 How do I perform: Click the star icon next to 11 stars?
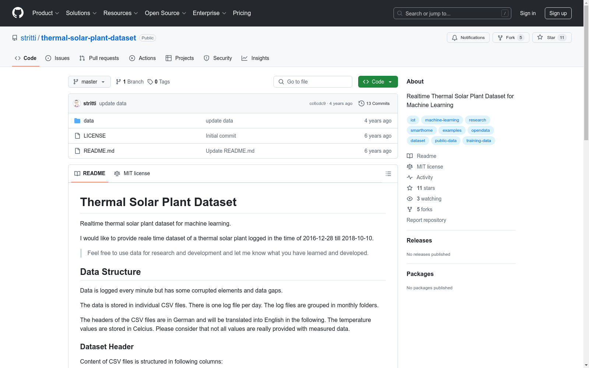click(x=410, y=188)
